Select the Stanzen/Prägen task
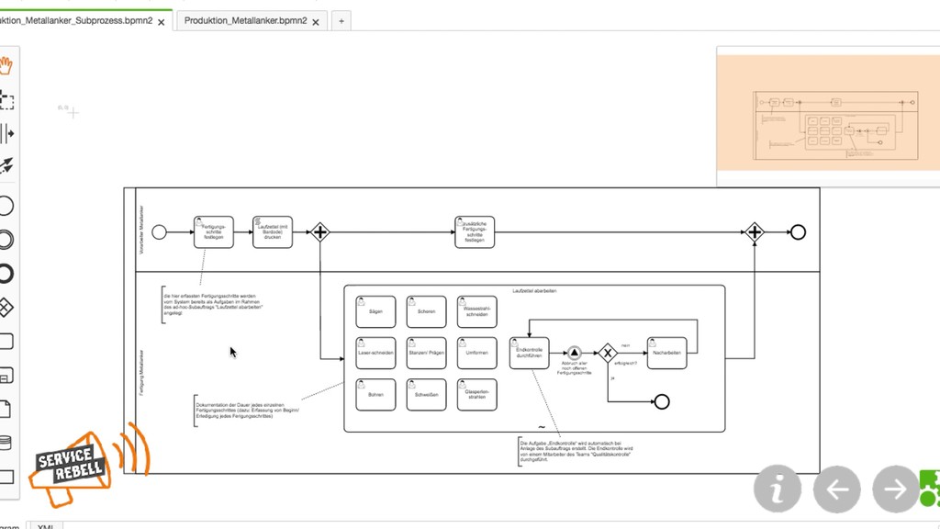This screenshot has width=940, height=529. tap(426, 353)
